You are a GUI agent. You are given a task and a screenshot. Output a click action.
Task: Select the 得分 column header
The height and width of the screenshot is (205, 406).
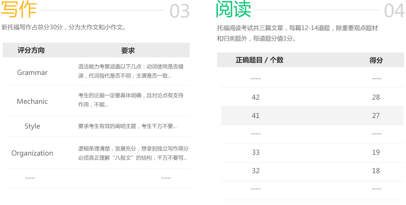pyautogui.click(x=376, y=60)
